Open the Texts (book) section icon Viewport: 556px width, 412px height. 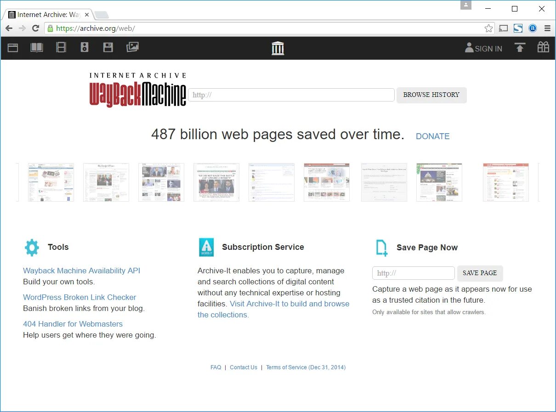(37, 47)
